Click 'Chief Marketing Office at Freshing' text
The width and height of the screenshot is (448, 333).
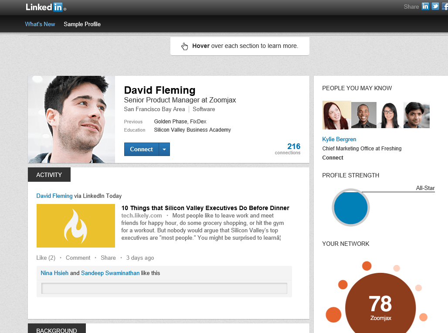pyautogui.click(x=362, y=148)
